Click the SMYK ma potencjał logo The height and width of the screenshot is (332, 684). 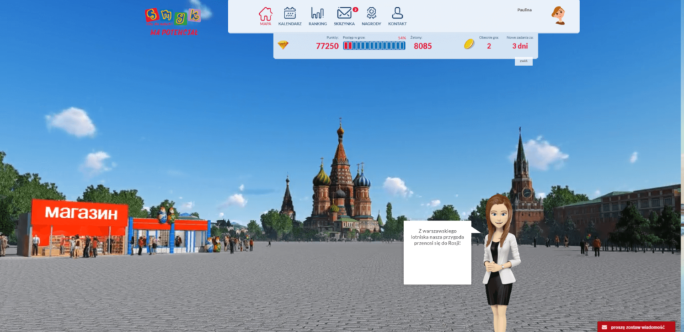coord(173,21)
